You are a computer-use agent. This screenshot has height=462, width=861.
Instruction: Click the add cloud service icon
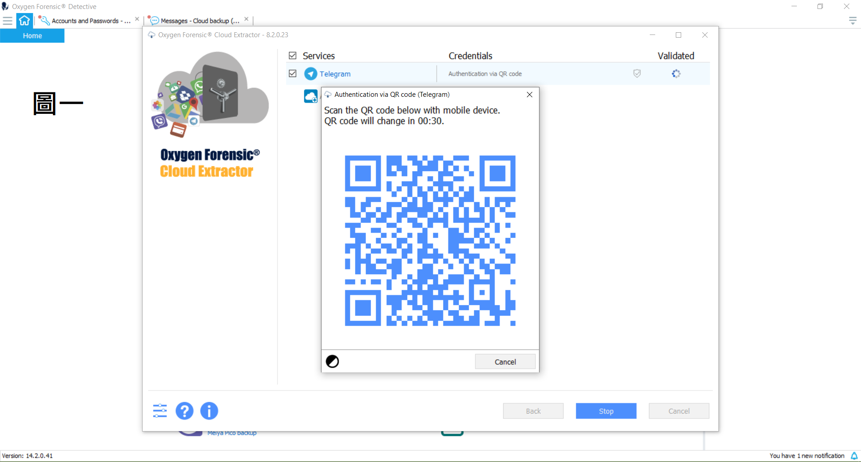tap(311, 96)
